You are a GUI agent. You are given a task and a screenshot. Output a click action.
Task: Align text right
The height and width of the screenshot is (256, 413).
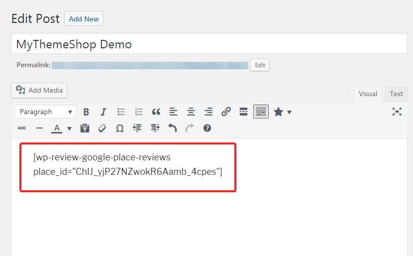pos(208,112)
